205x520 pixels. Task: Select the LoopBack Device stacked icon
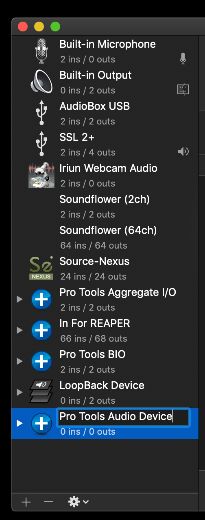41,392
